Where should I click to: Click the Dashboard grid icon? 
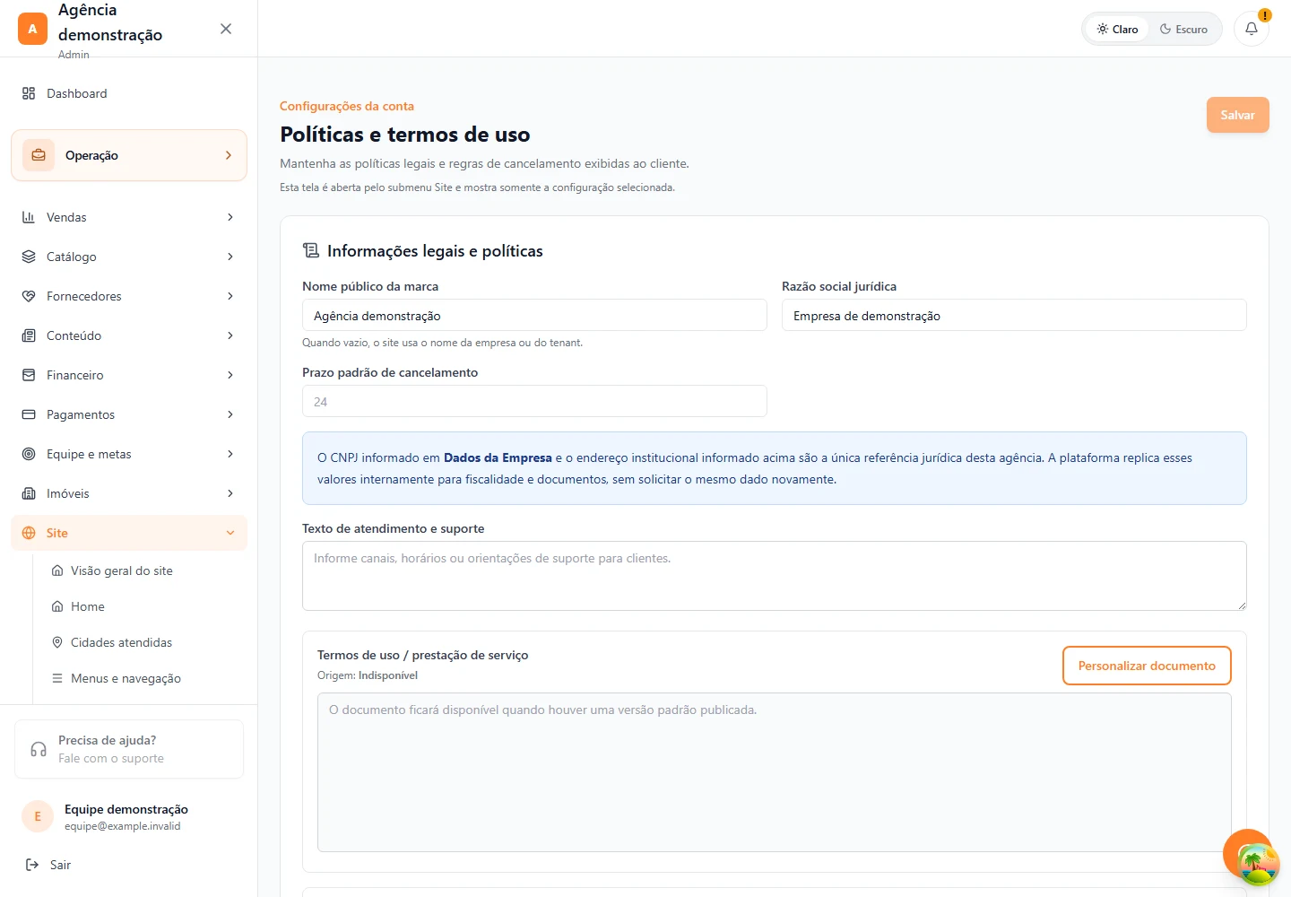coord(29,93)
